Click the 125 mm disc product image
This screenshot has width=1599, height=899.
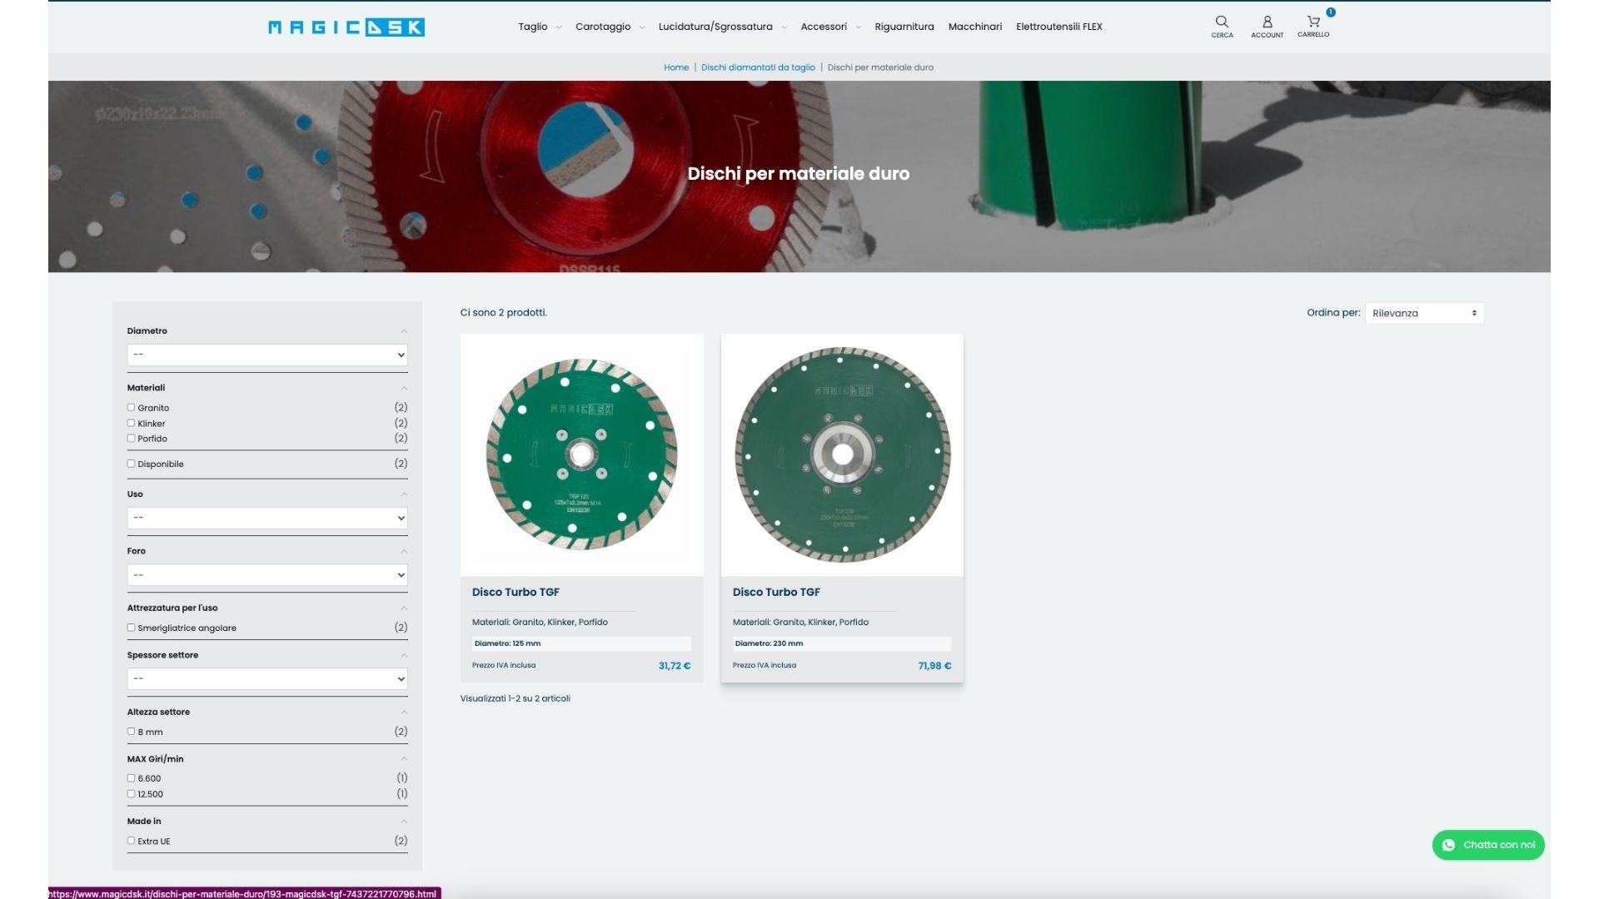click(581, 454)
